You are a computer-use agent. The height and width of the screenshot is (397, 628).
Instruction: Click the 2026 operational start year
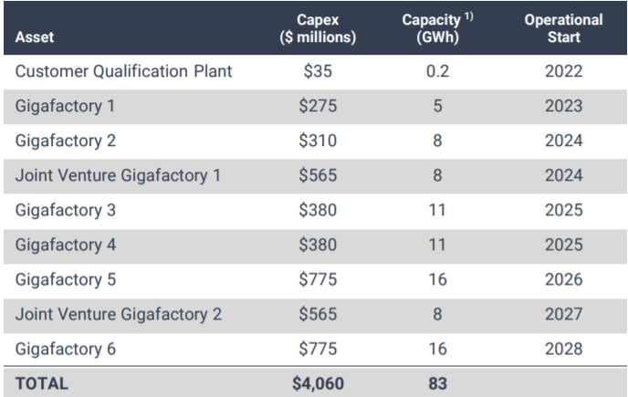coord(563,279)
